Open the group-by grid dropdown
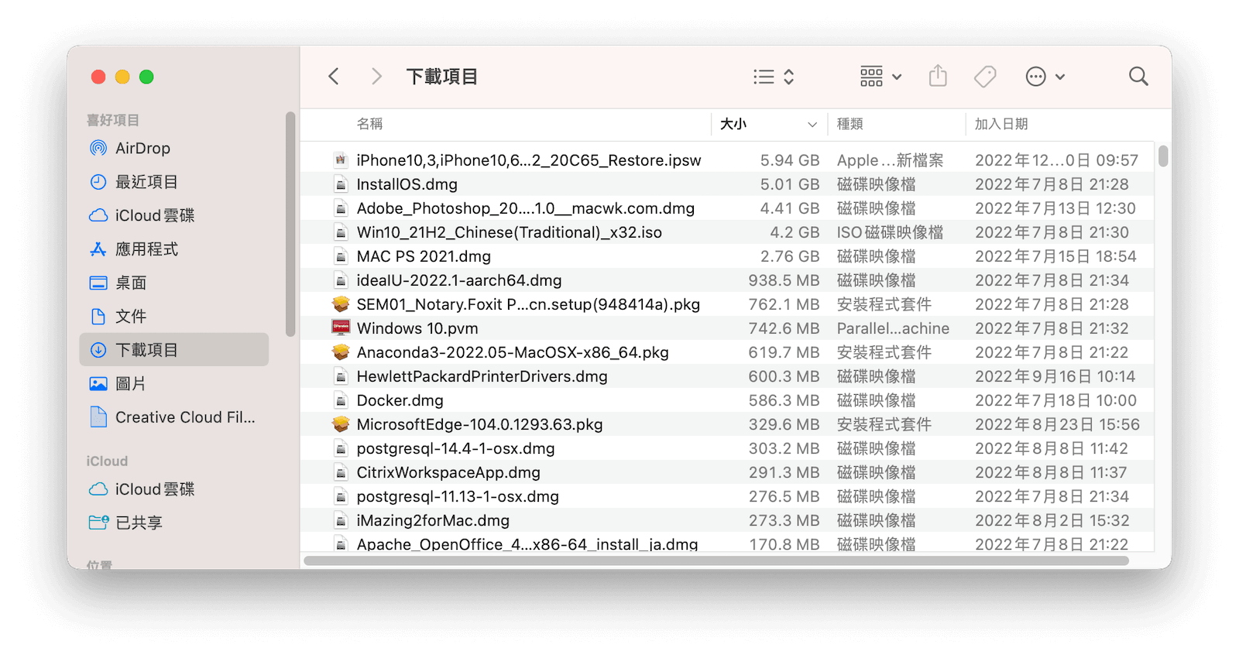The height and width of the screenshot is (658, 1239). click(x=880, y=77)
